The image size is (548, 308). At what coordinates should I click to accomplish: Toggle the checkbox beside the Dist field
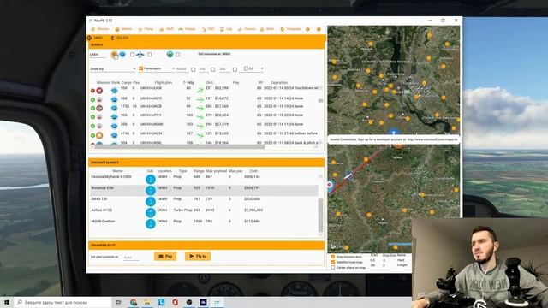point(235,69)
